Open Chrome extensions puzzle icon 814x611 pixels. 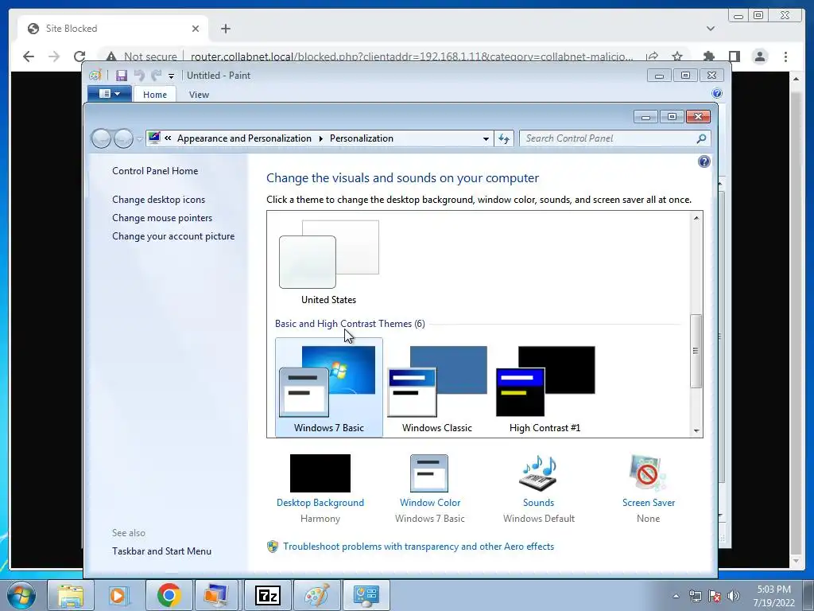click(708, 56)
